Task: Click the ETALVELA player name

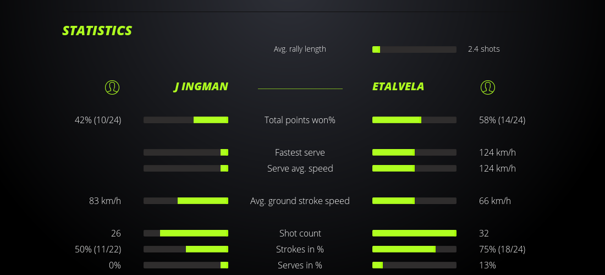Action: (398, 86)
